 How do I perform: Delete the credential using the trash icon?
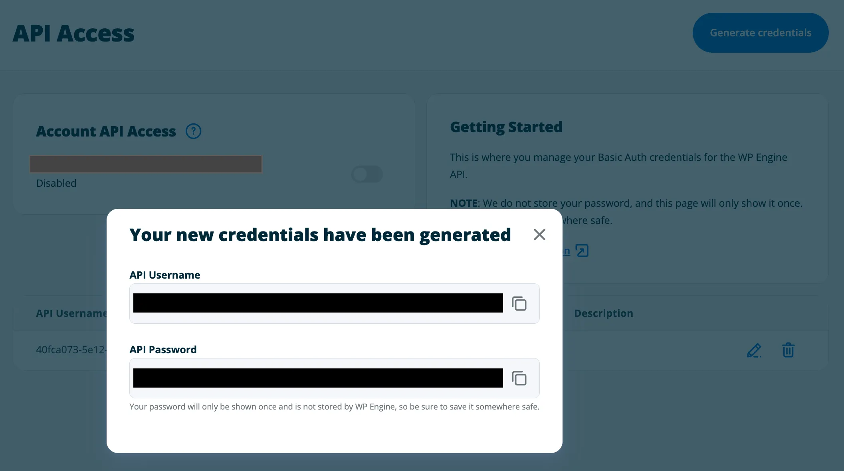(x=788, y=350)
